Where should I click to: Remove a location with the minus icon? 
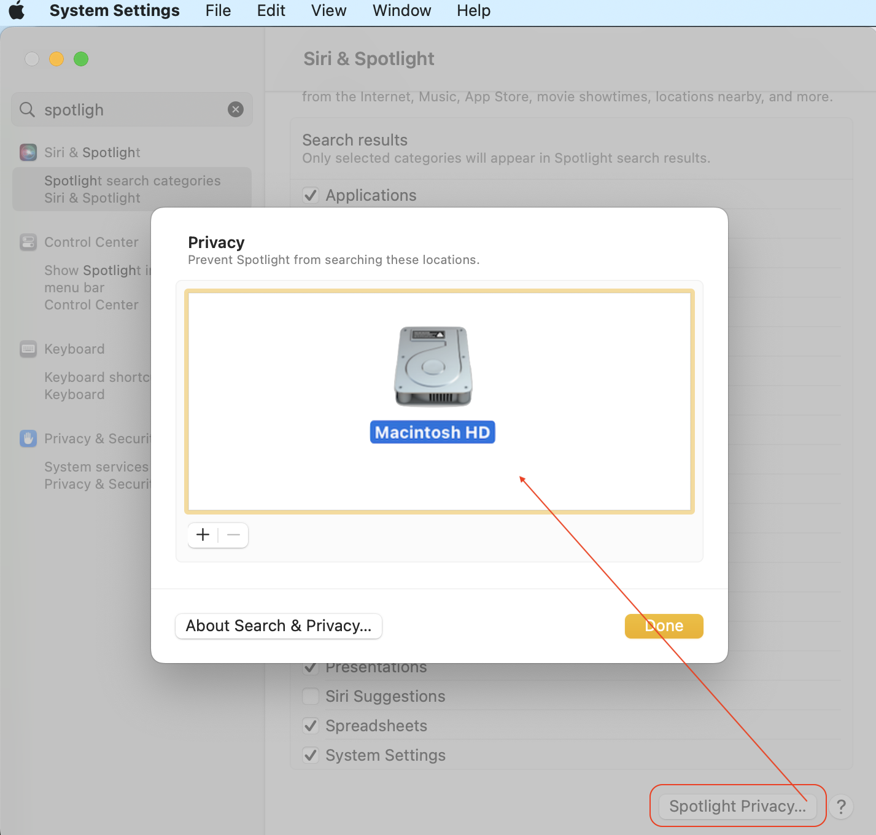pos(233,535)
